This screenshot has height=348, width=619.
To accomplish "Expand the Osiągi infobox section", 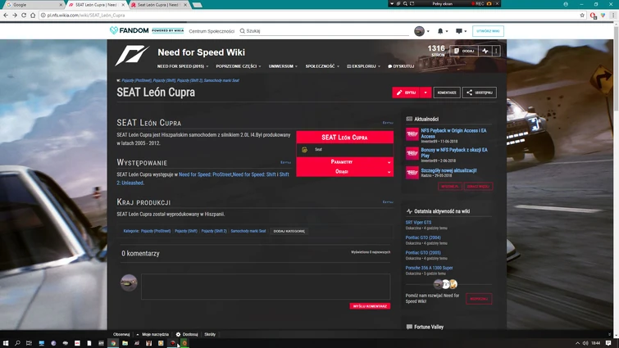I will coord(344,172).
